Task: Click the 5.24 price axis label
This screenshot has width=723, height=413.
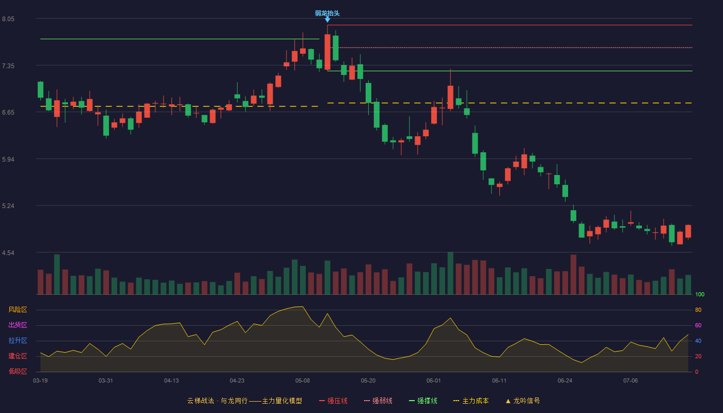Action: (x=8, y=206)
